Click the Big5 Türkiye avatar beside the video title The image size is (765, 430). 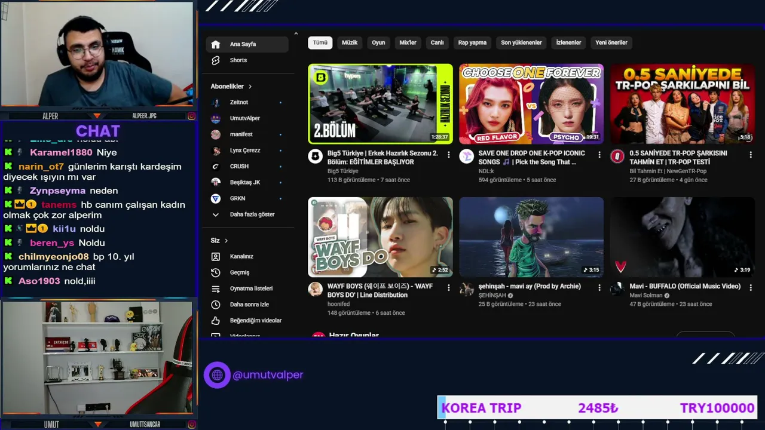click(315, 156)
